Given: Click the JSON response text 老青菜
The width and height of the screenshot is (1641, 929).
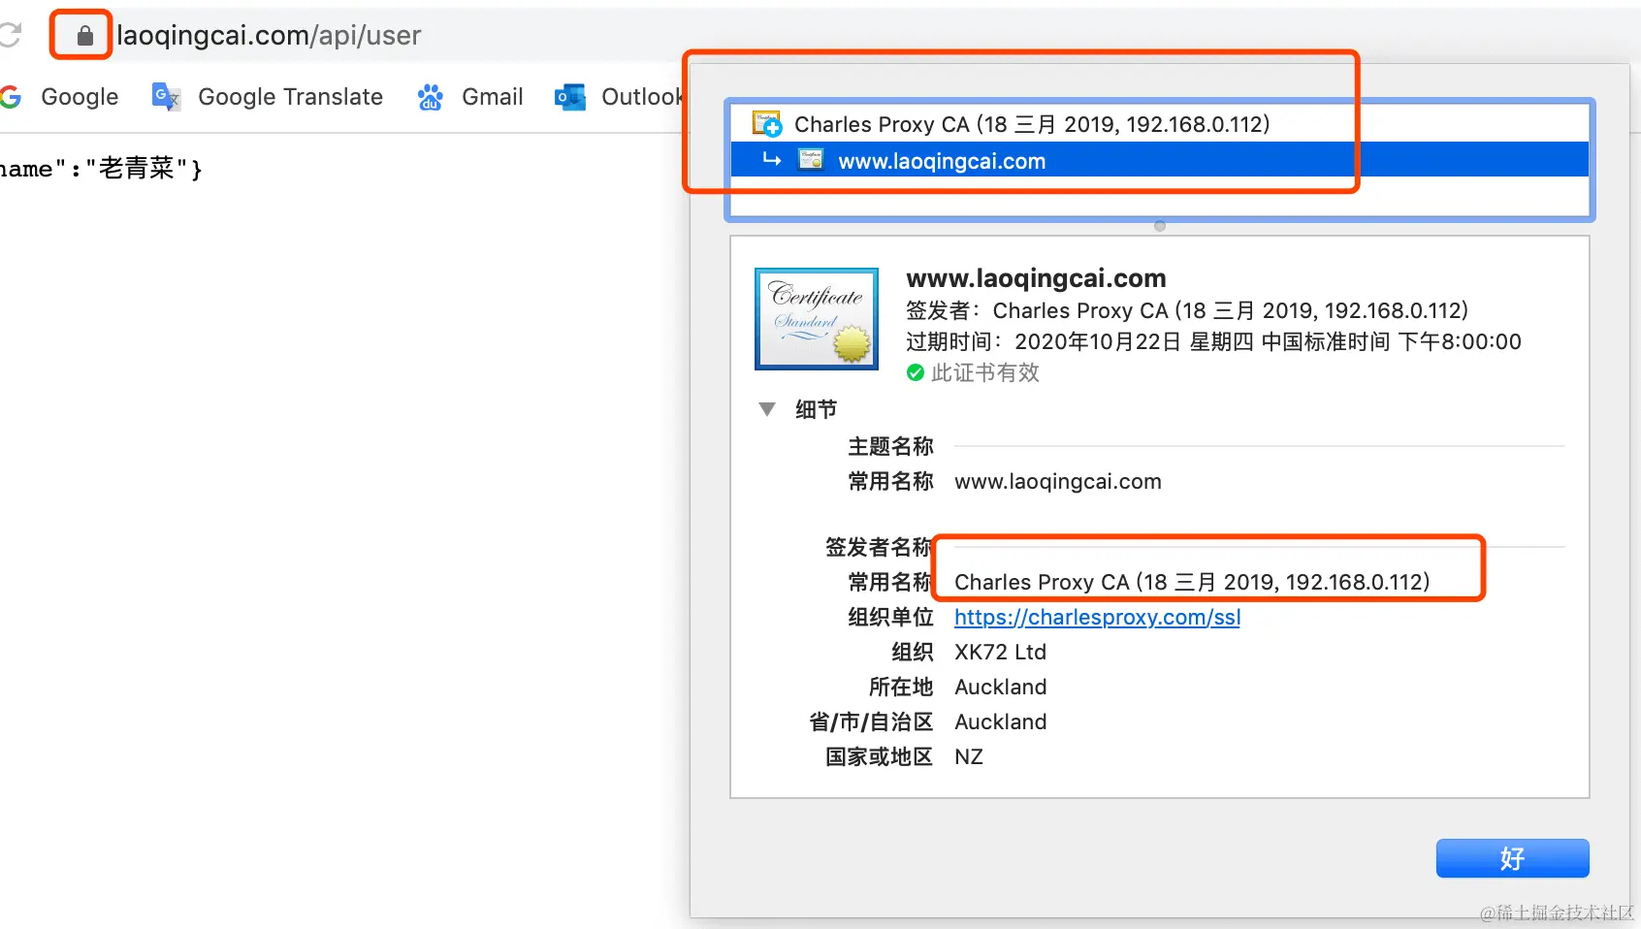Looking at the screenshot, I should pos(137,169).
